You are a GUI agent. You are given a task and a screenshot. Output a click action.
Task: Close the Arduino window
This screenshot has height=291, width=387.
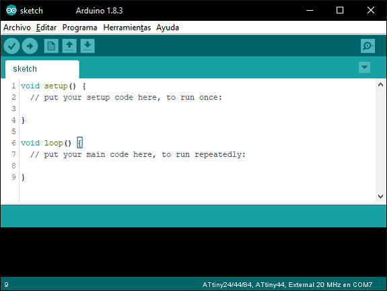[371, 10]
